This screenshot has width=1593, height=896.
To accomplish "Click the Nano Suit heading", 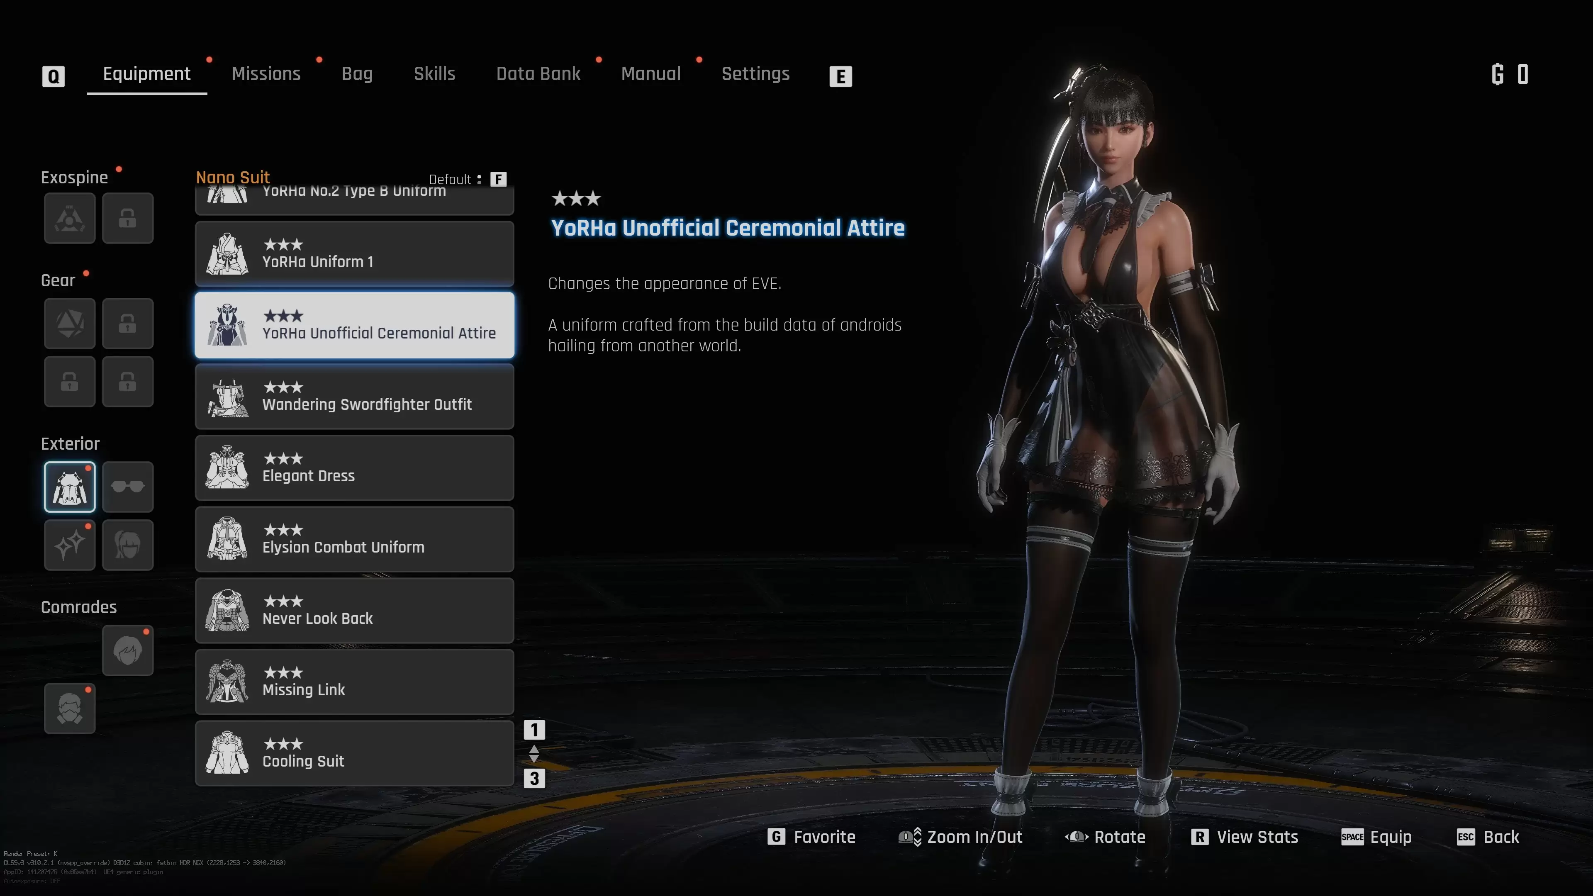I will click(232, 178).
